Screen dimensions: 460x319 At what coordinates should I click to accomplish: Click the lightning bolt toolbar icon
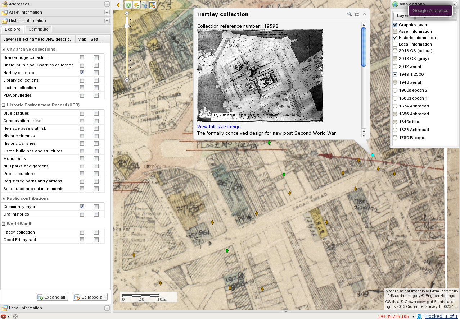pyautogui.click(x=136, y=5)
